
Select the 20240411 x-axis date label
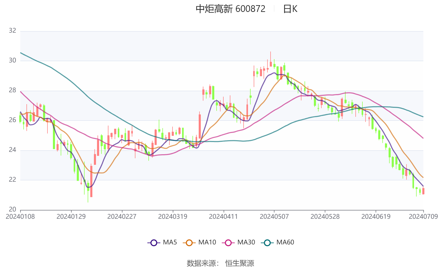point(223,217)
